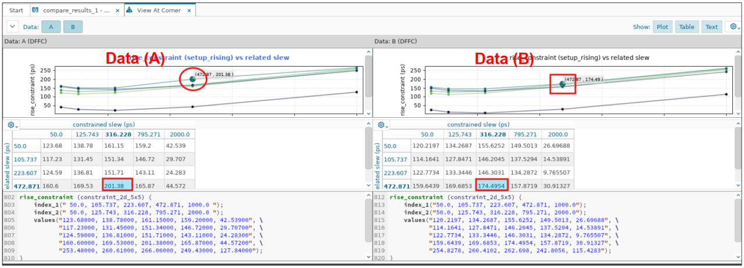Click Data B plot vertical scrollbar thumb
The image size is (744, 268).
(x=739, y=73)
